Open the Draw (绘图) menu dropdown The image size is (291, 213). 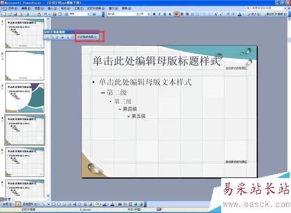tap(8, 204)
